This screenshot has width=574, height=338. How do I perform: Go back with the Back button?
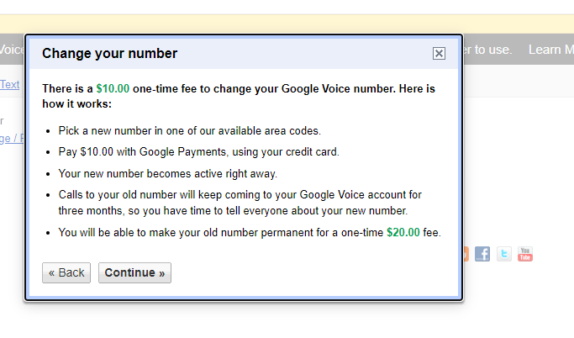click(x=66, y=272)
